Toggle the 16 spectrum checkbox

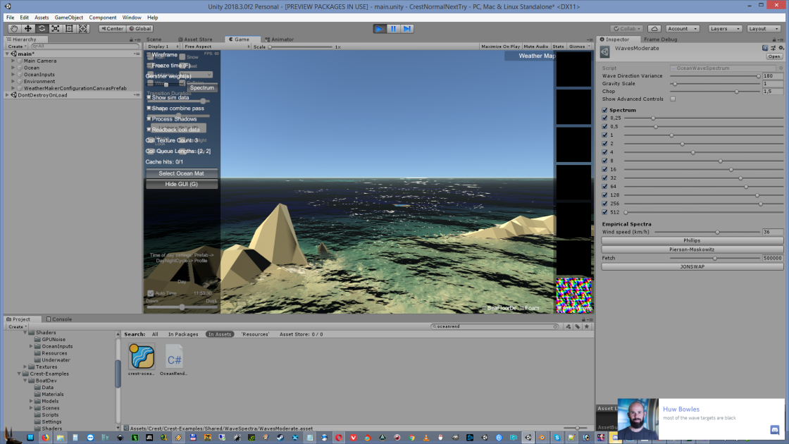coord(605,169)
